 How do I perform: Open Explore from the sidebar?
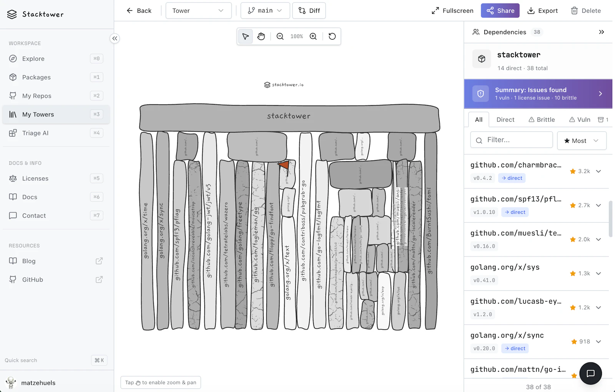point(56,59)
